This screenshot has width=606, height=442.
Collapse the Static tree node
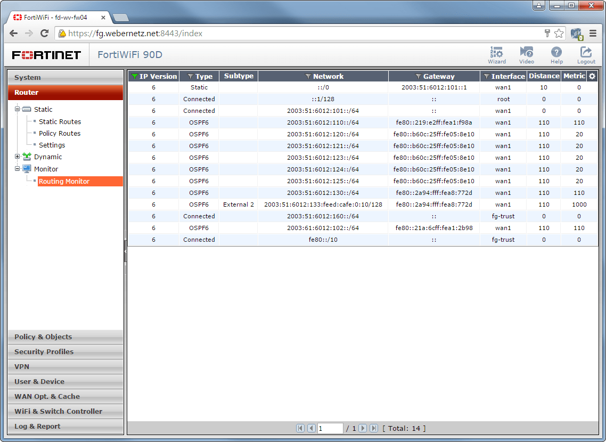pyautogui.click(x=17, y=109)
